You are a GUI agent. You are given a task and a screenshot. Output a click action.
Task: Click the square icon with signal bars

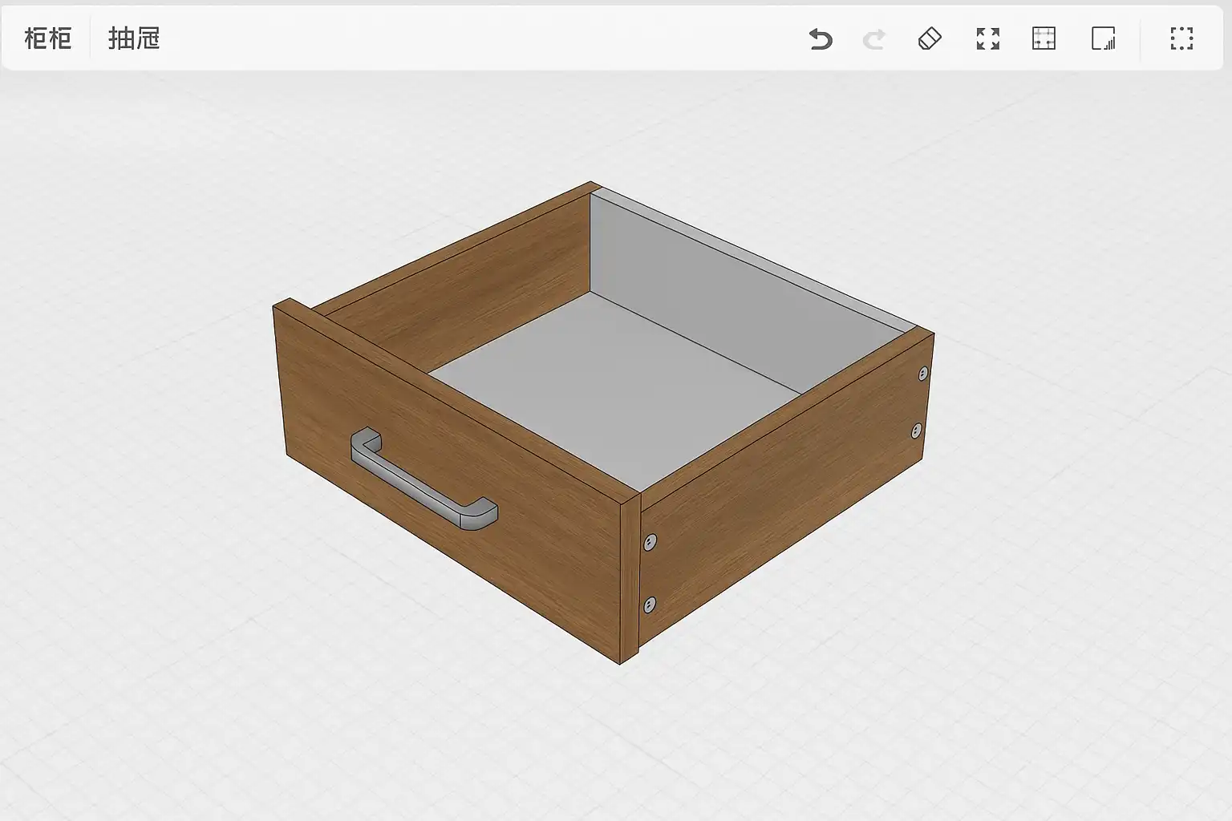tap(1103, 38)
